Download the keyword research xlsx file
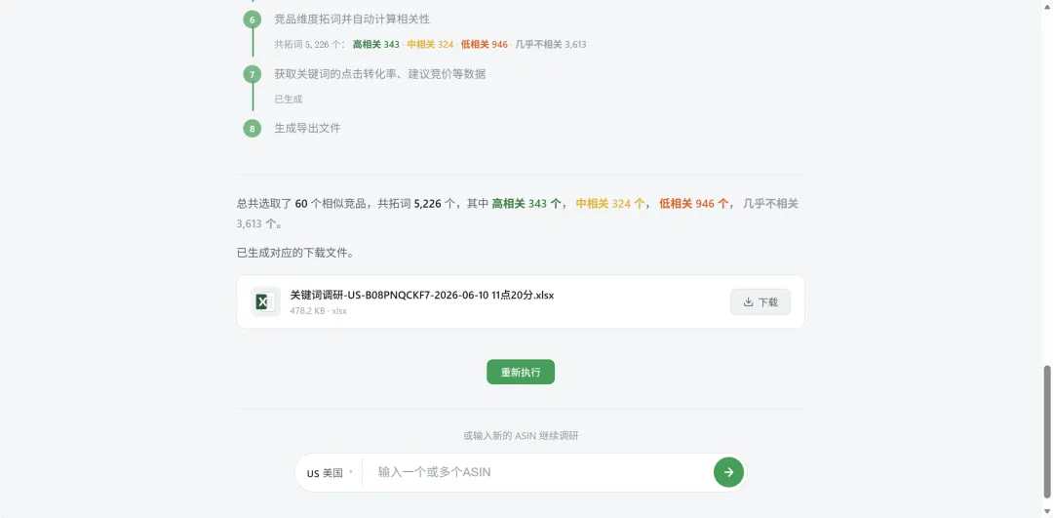 760,302
